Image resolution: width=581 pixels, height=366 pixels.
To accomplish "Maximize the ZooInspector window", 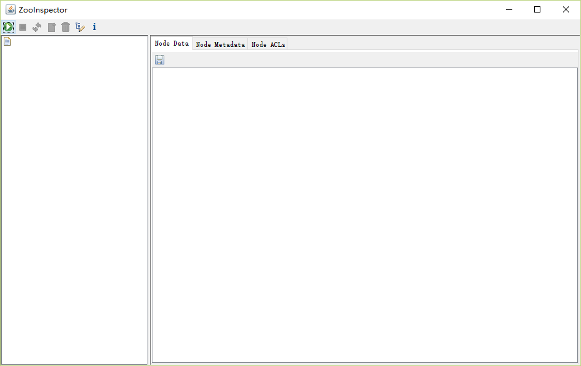I will click(x=537, y=9).
